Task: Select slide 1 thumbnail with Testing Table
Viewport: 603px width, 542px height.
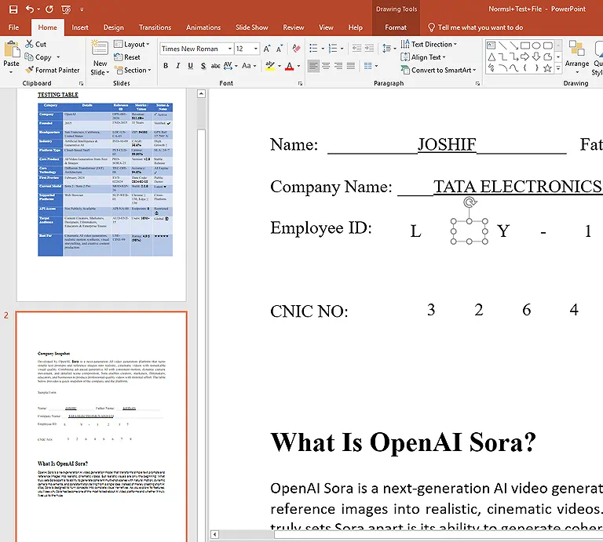Action: [101, 194]
